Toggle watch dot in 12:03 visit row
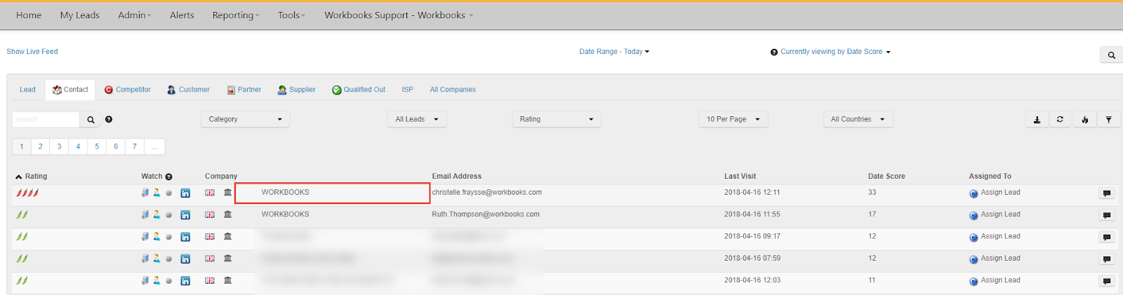Image resolution: width=1123 pixels, height=295 pixels. click(168, 281)
